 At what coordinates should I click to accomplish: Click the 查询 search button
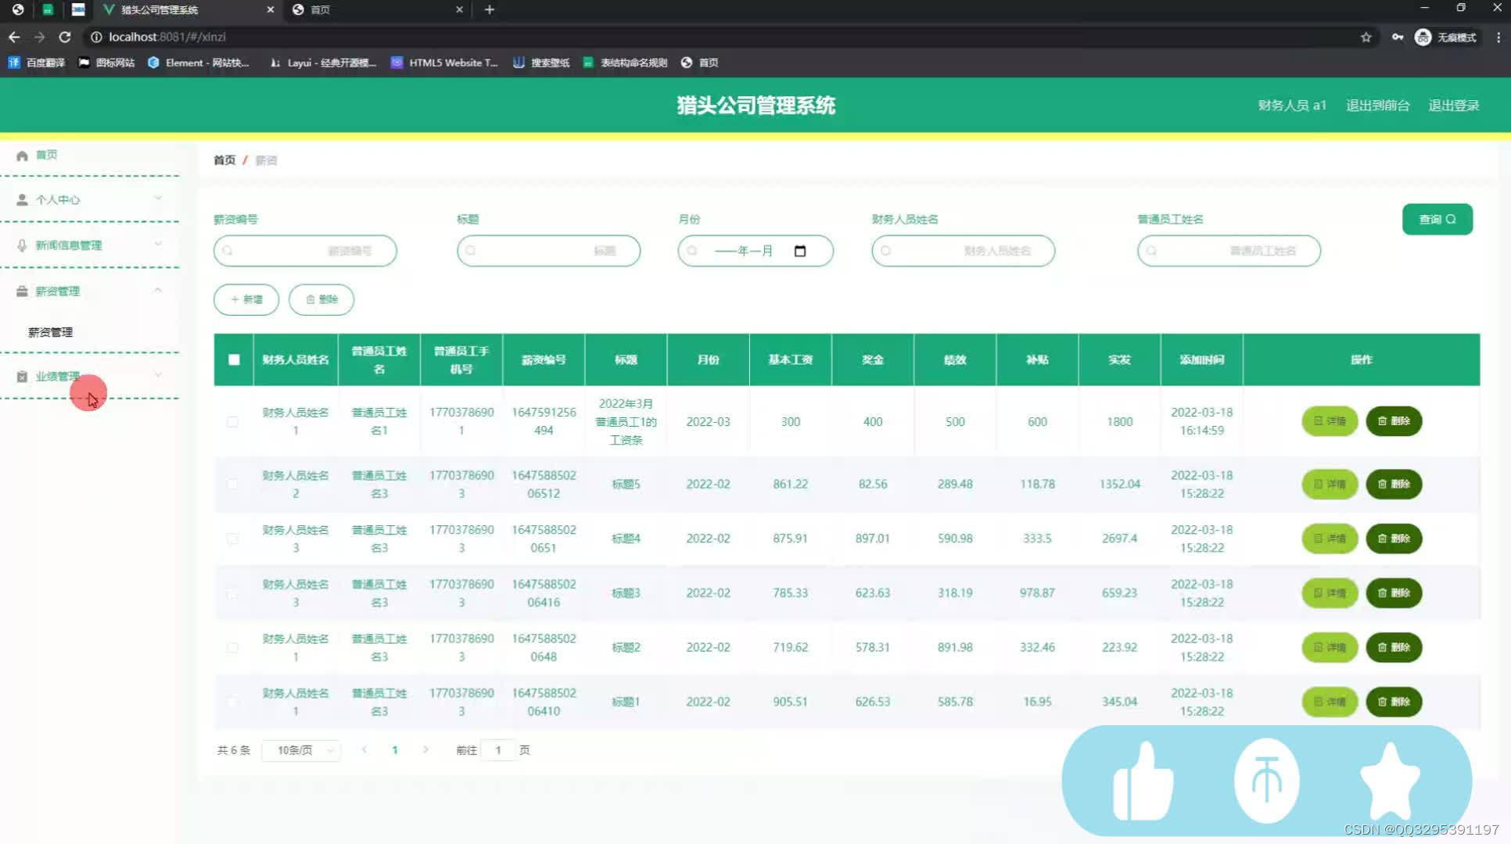click(x=1437, y=220)
